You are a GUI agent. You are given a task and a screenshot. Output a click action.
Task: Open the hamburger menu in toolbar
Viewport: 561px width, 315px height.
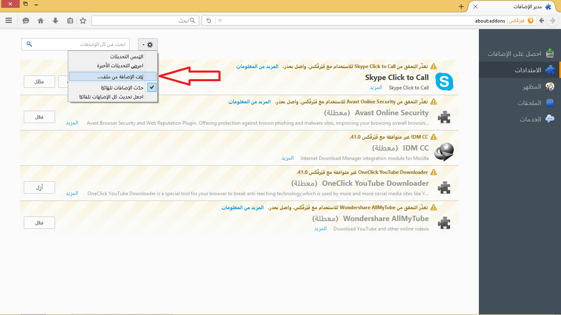pyautogui.click(x=9, y=21)
